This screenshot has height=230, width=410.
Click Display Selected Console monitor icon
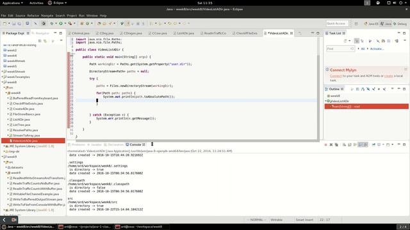click(379, 144)
